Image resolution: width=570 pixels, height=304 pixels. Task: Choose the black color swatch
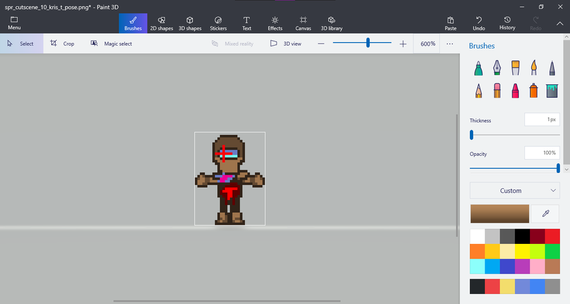(522, 236)
